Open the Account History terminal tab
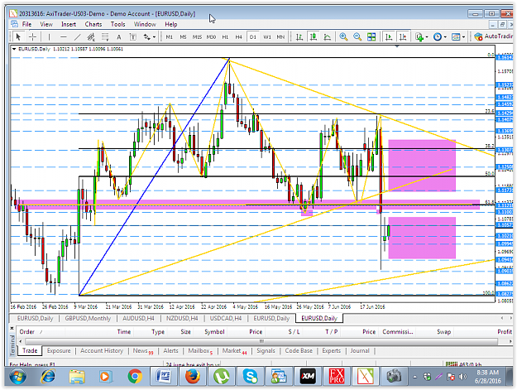 (102, 351)
